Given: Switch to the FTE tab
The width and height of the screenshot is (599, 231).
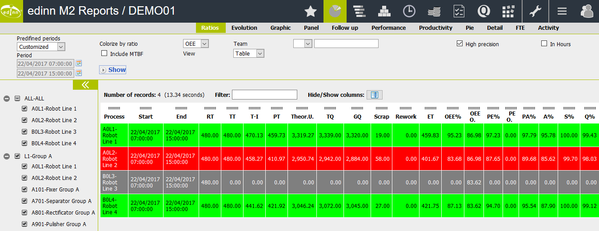Looking at the screenshot, I should click(x=520, y=28).
